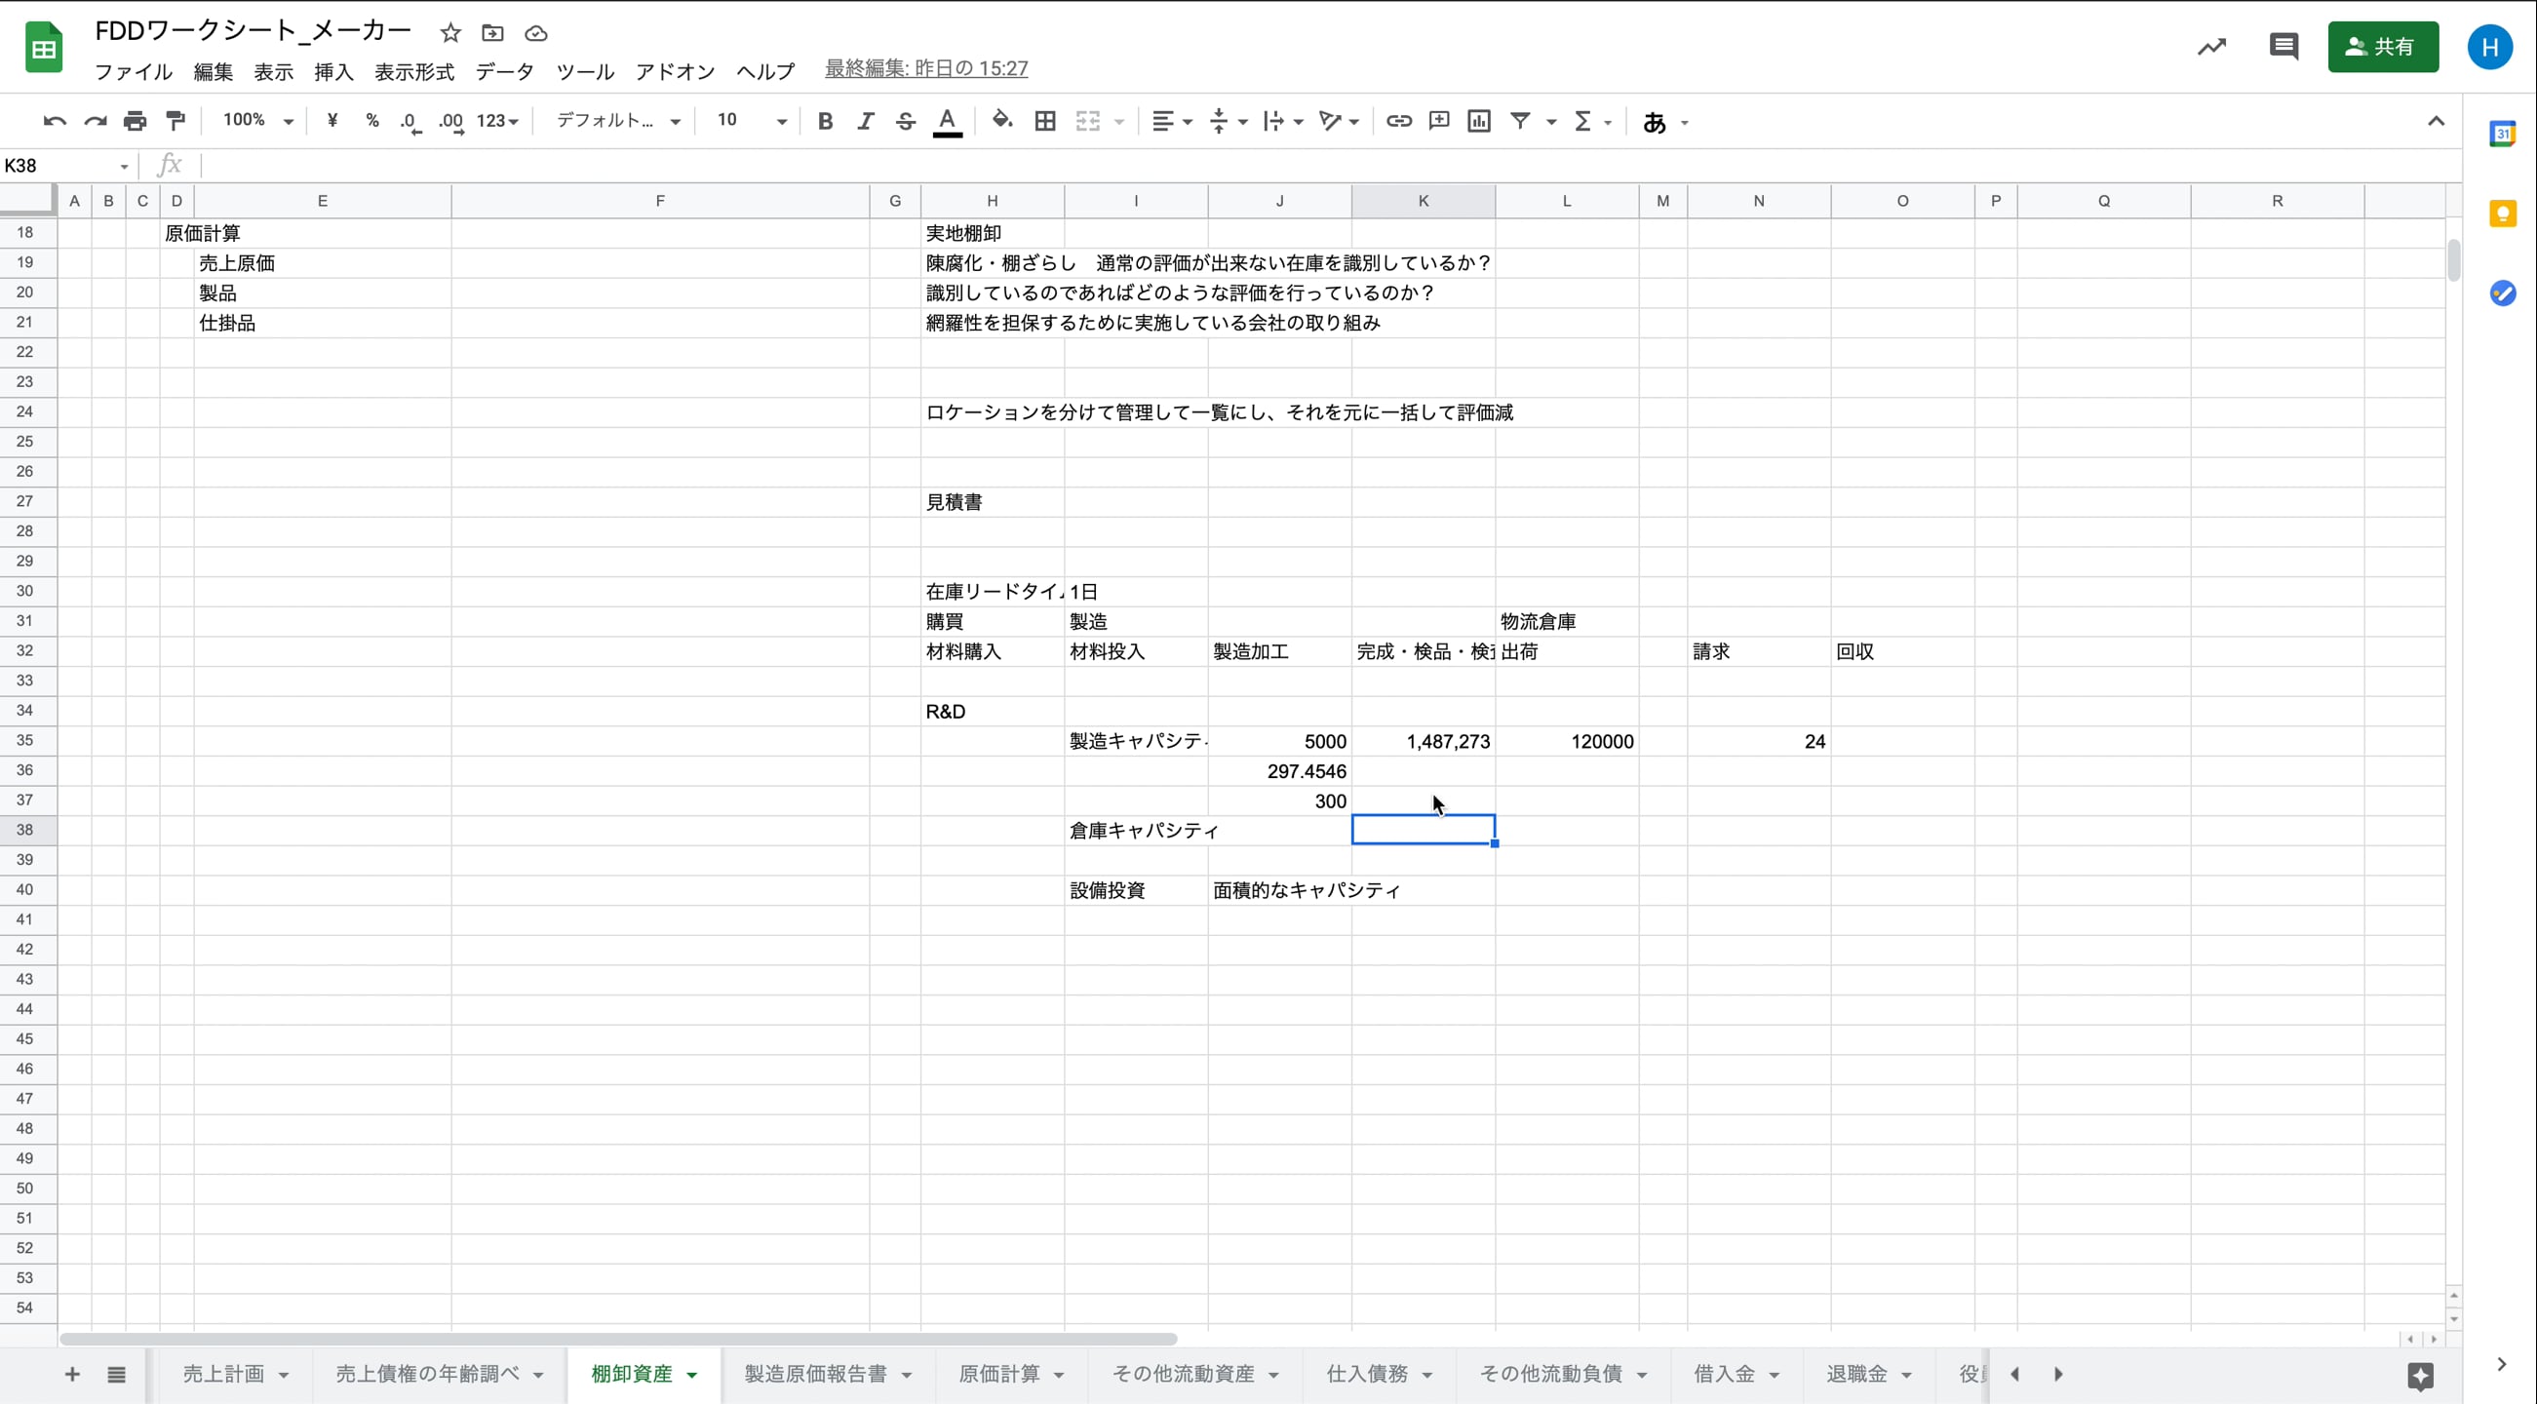Open the Google Keep side panel
The height and width of the screenshot is (1404, 2537).
(x=2503, y=214)
